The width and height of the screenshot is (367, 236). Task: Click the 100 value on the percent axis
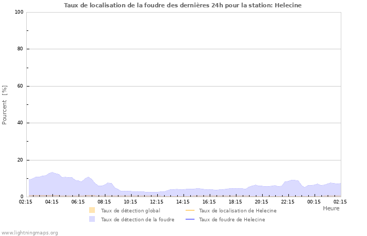19,12
